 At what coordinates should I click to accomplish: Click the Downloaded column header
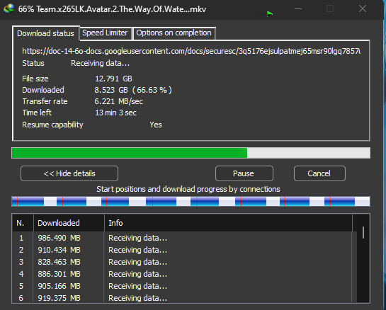69,223
